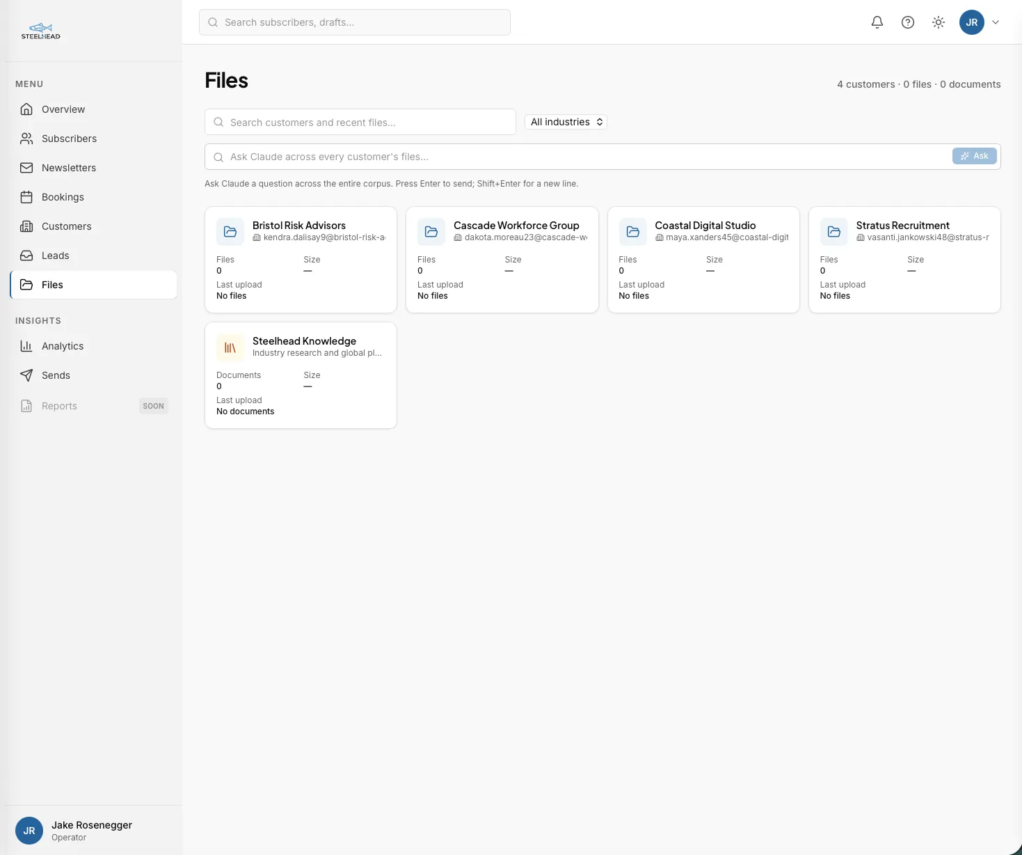Go to Leads
Viewport: 1022px width, 855px height.
tap(93, 256)
